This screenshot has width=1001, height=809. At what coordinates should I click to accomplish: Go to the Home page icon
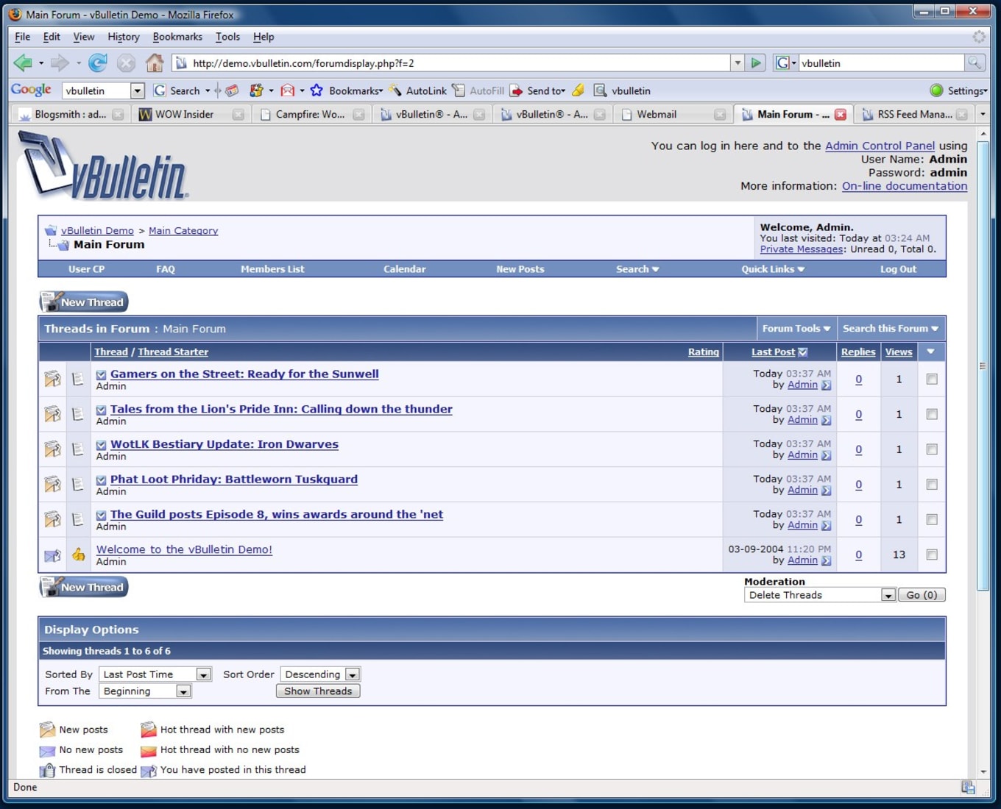155,63
